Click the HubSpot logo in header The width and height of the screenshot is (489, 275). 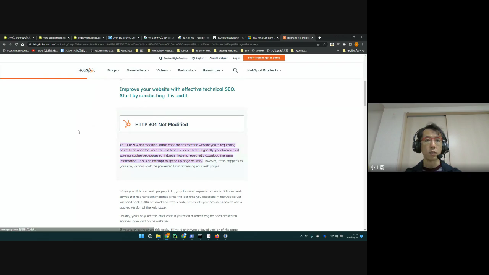click(x=87, y=70)
